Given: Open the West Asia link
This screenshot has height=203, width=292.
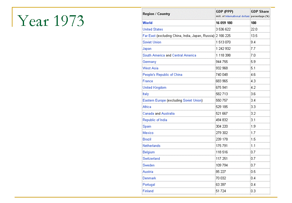Looking at the screenshot, I should click(150, 68).
